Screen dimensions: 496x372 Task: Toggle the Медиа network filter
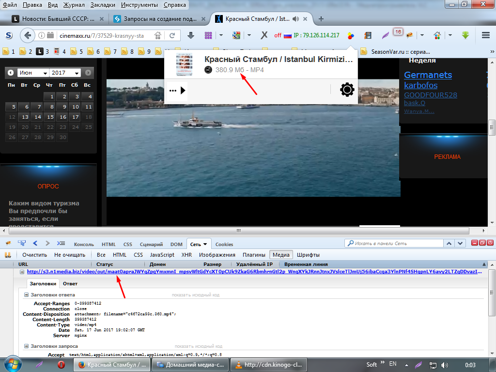pyautogui.click(x=281, y=255)
